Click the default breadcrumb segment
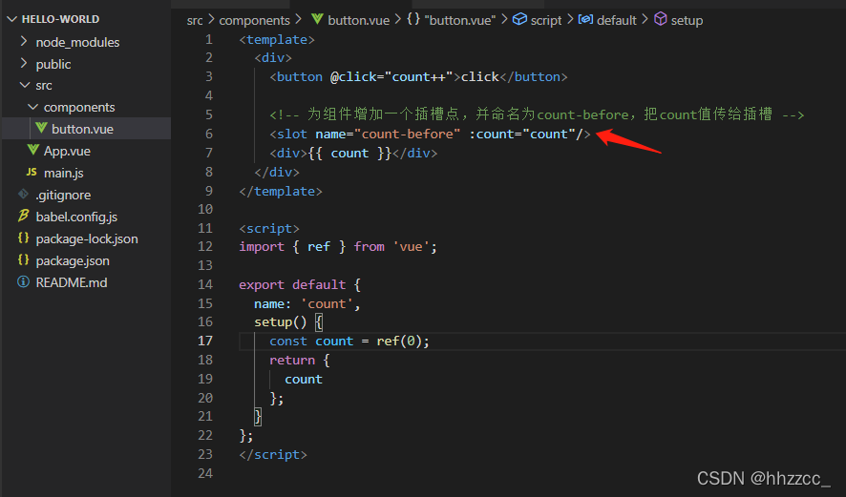This screenshot has height=497, width=846. point(617,20)
